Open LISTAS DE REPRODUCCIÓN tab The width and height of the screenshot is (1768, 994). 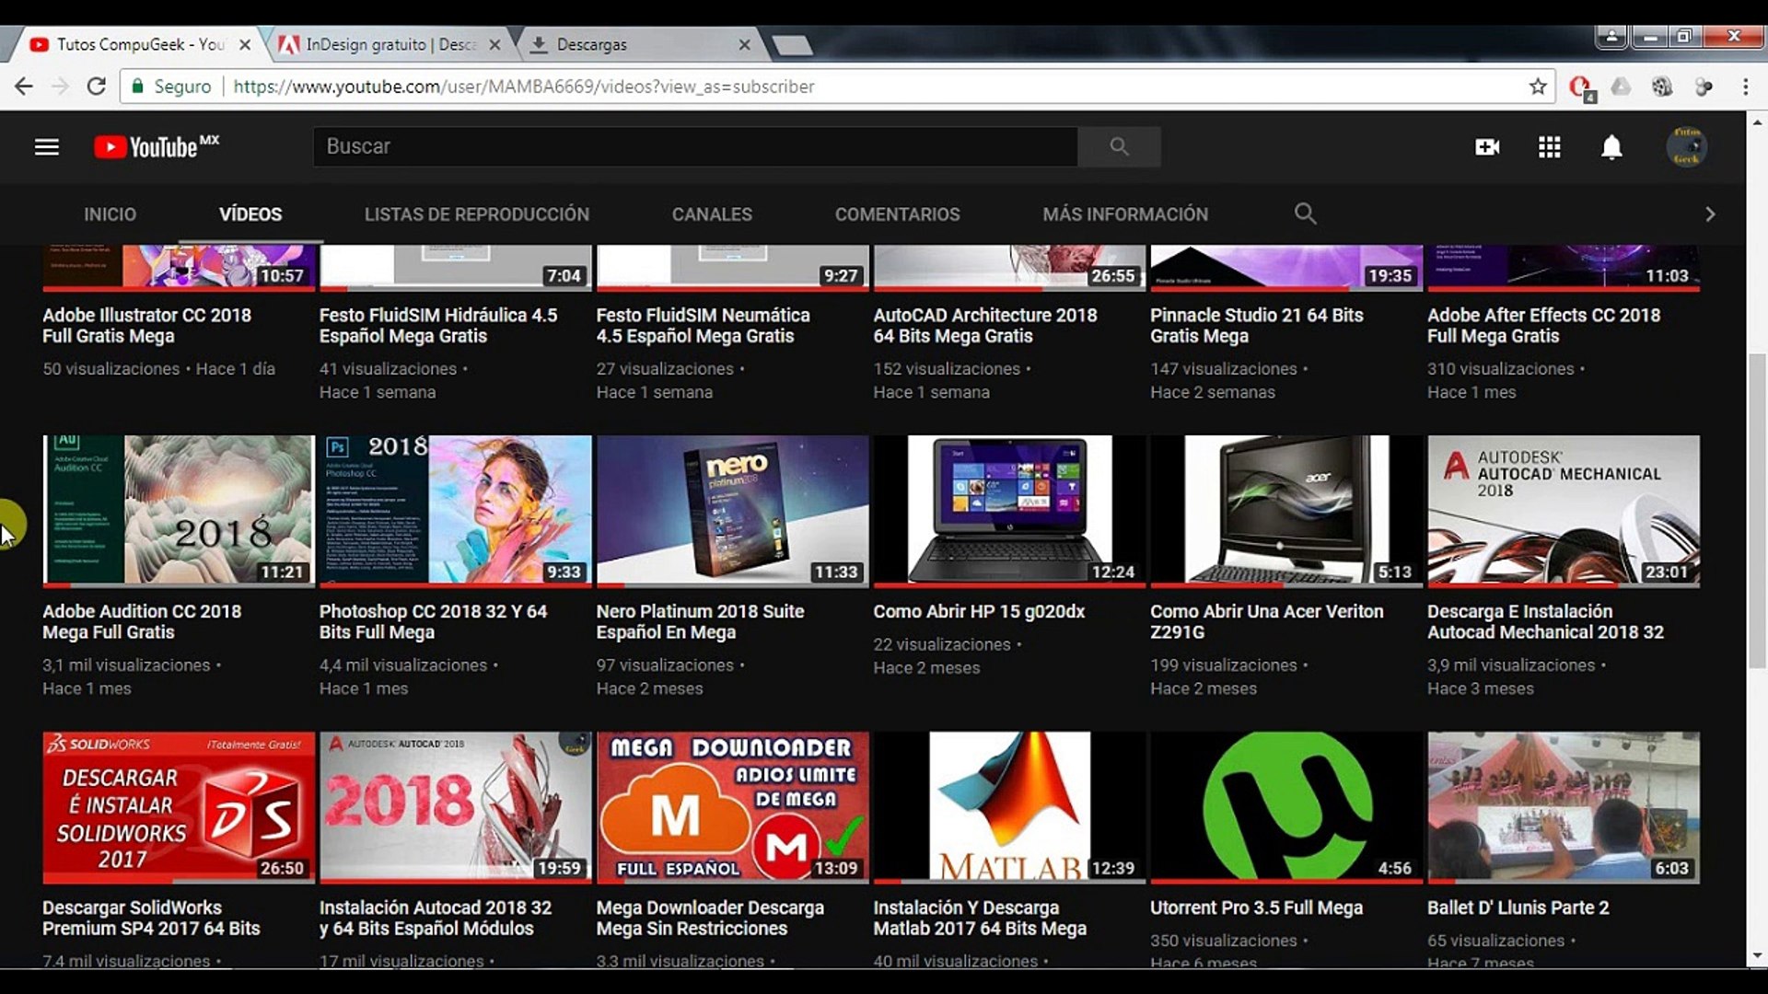coord(476,214)
